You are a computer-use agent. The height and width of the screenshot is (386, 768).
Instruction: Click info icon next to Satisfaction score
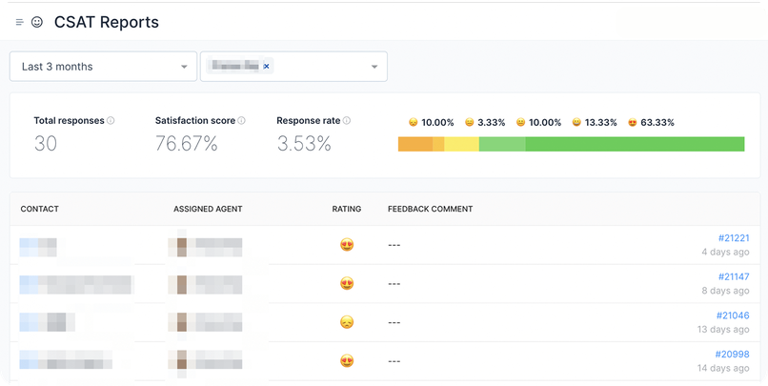pyautogui.click(x=241, y=121)
